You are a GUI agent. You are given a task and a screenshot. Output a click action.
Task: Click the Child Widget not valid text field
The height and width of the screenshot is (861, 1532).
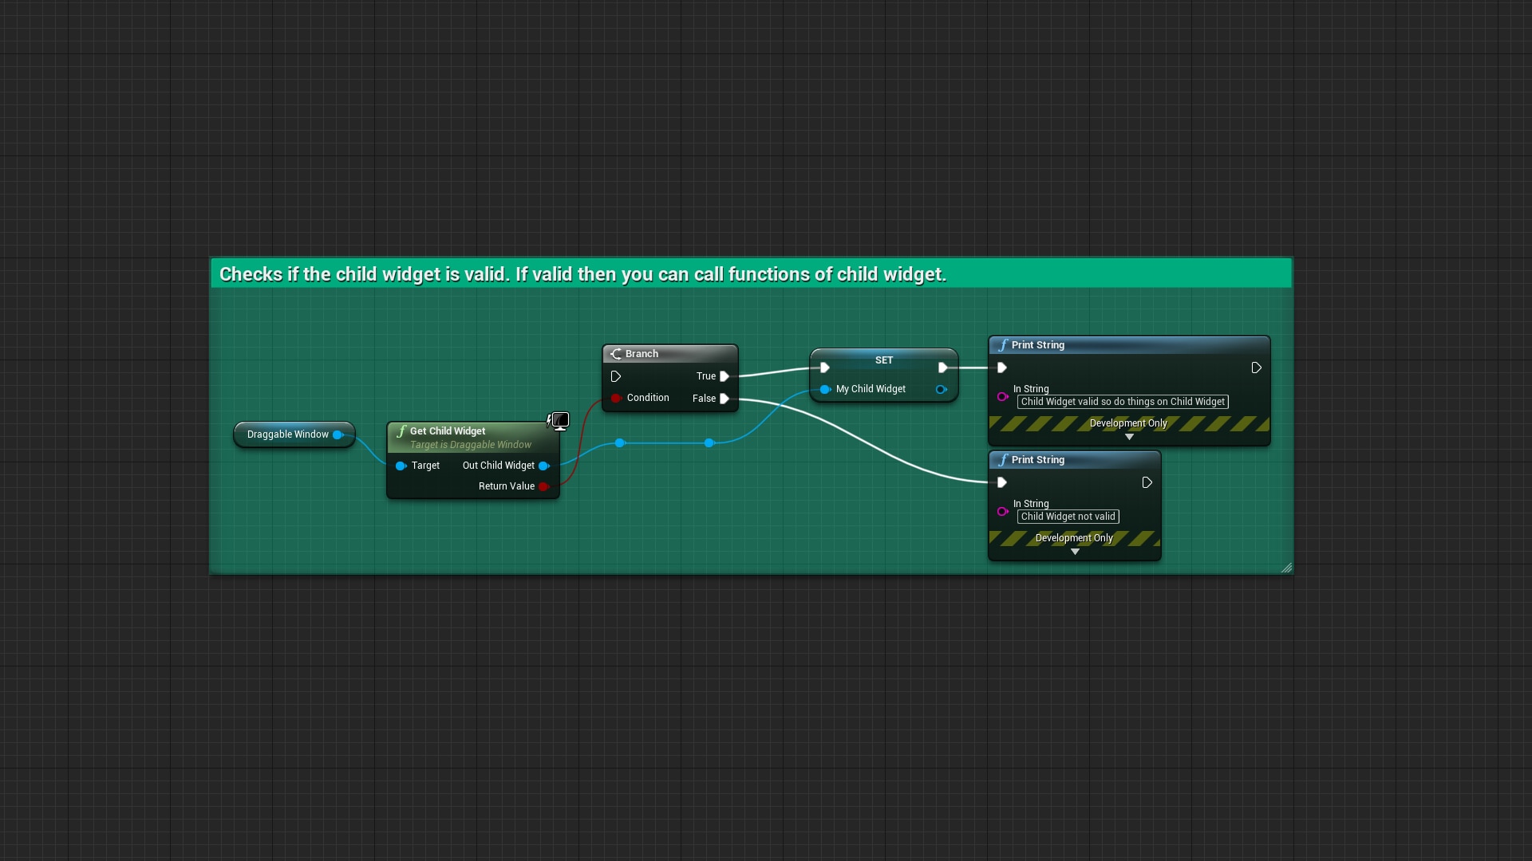coord(1067,517)
